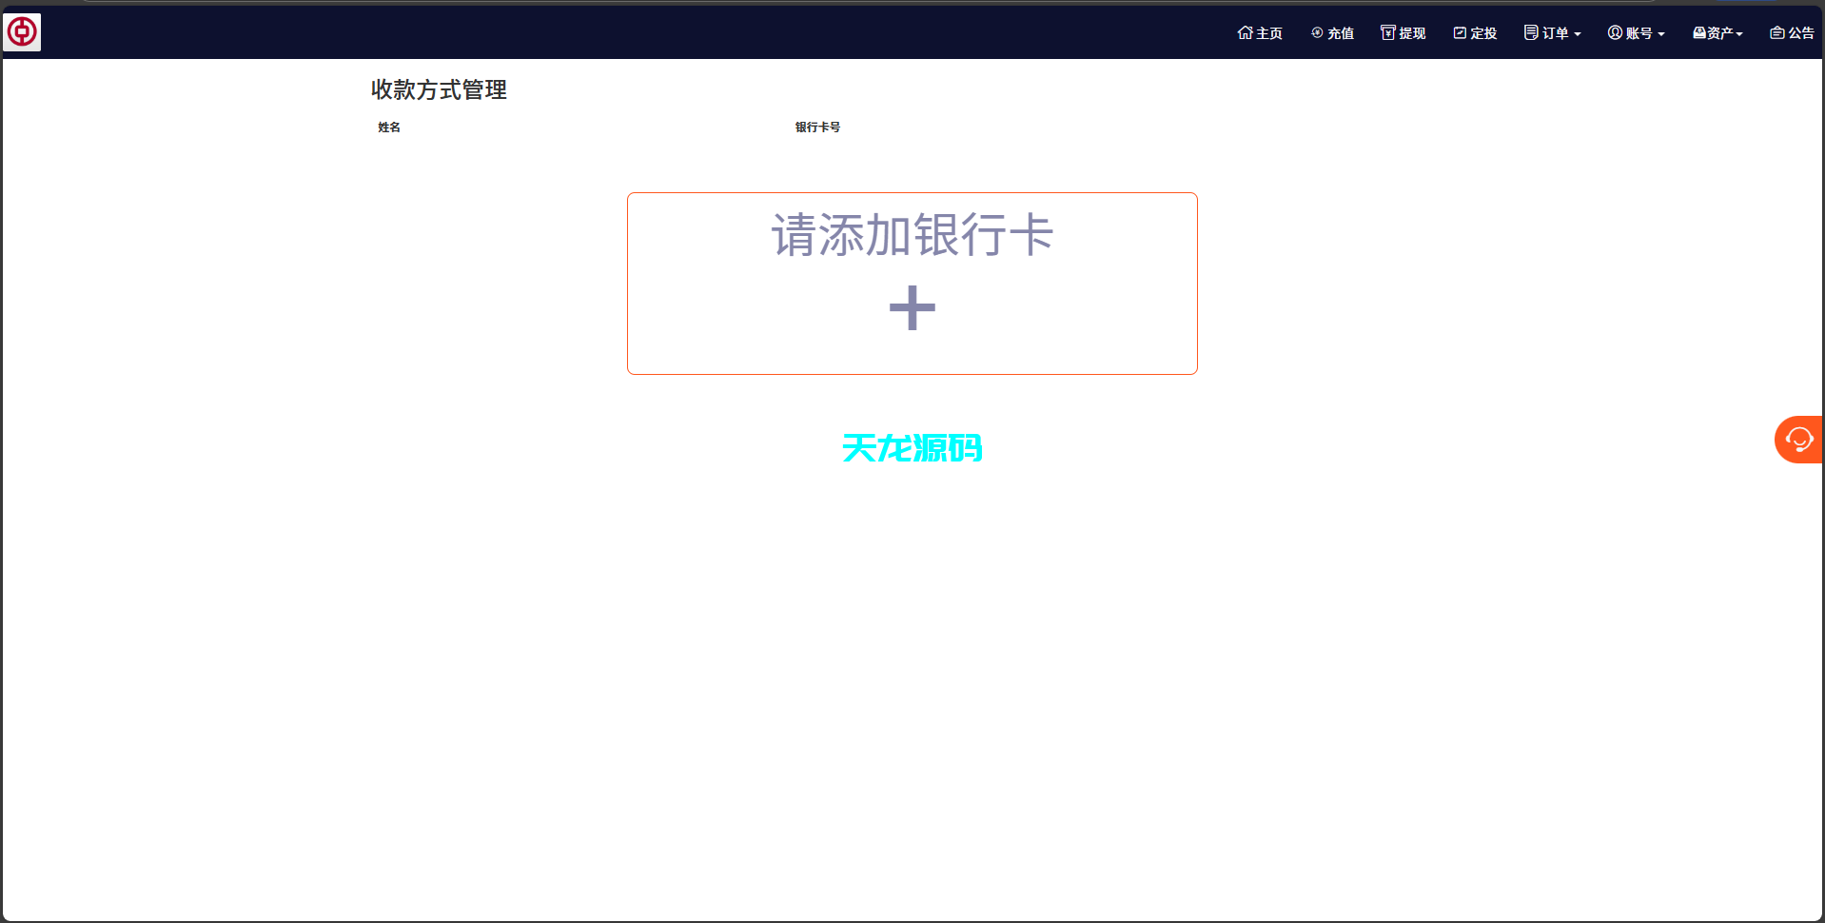This screenshot has width=1825, height=923.
Task: Click the 提现 withdrawal icon
Action: [1386, 32]
